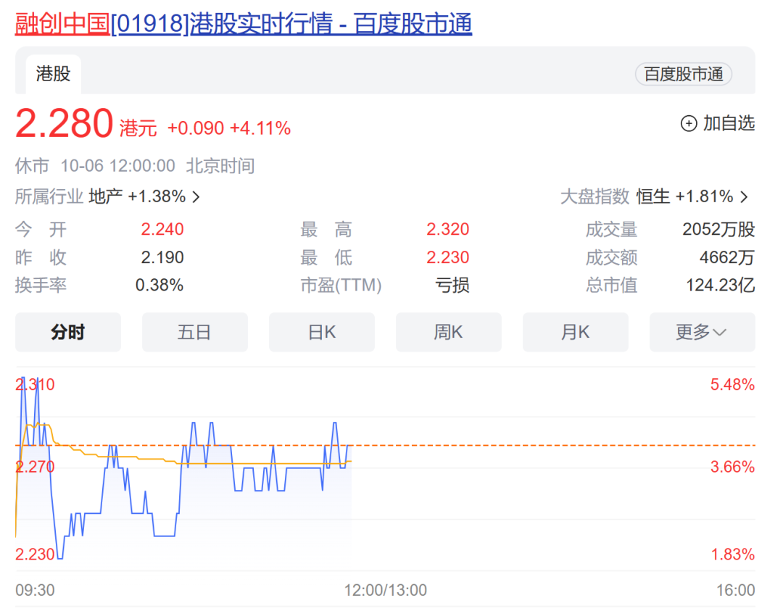
Task: Open the 百度股市通 pill button
Action: (x=683, y=75)
